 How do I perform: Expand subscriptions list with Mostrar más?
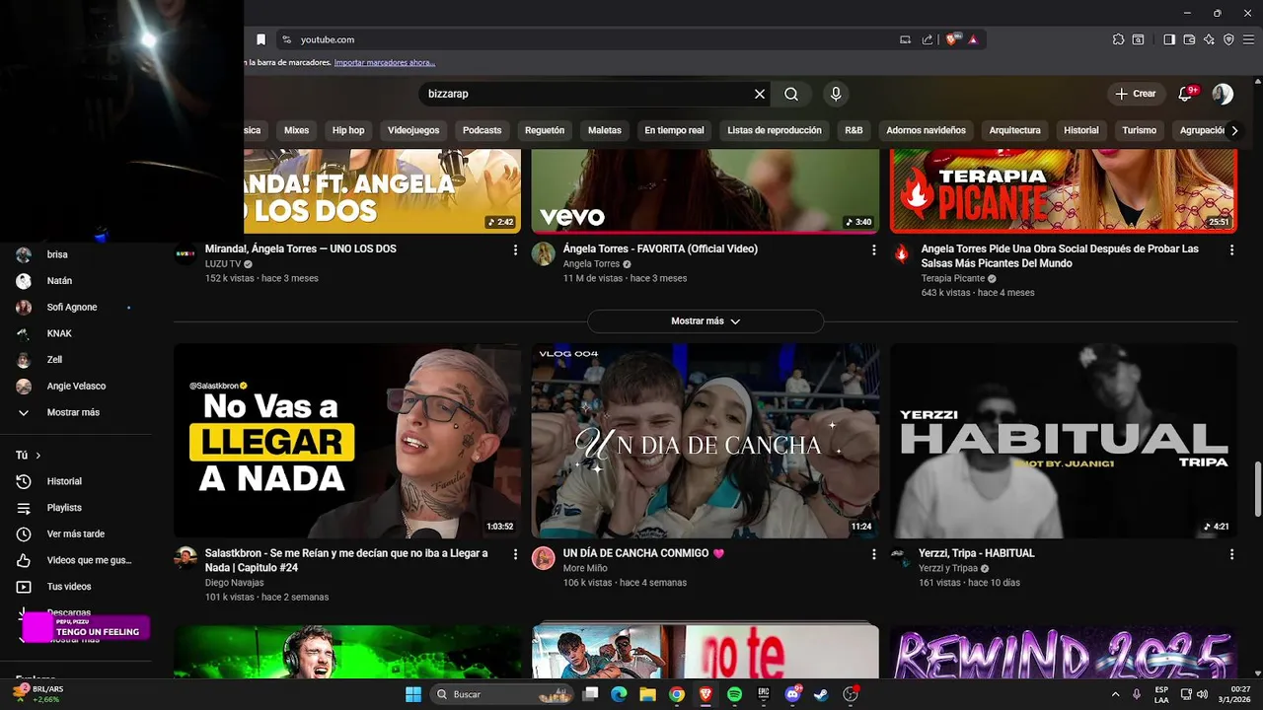73,412
